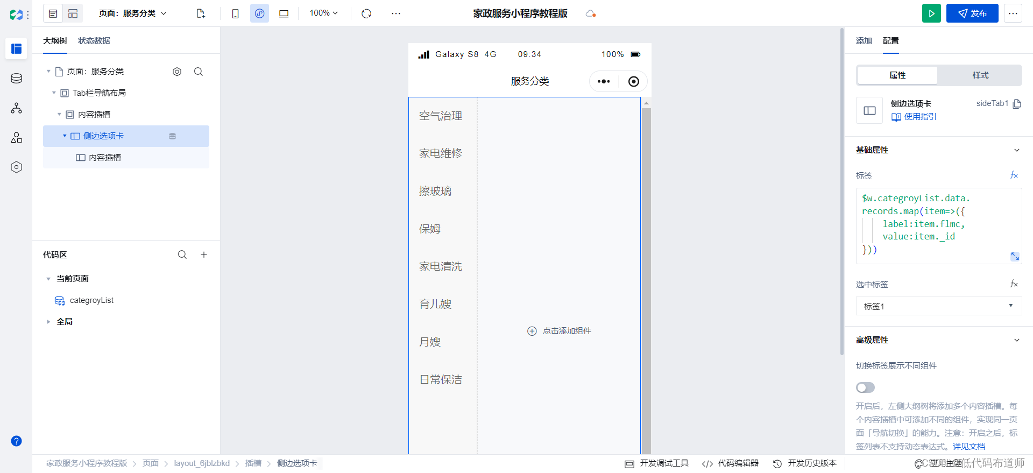Collapse the Tab栏导航布局 tree node
The image size is (1033, 473).
pos(54,93)
